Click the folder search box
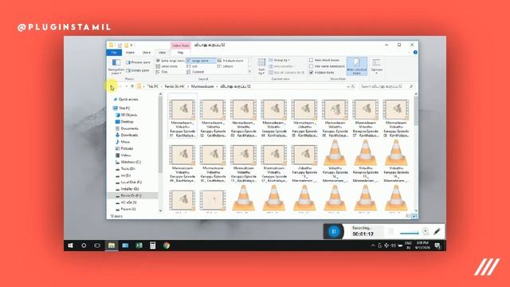510x287 pixels. click(386, 87)
